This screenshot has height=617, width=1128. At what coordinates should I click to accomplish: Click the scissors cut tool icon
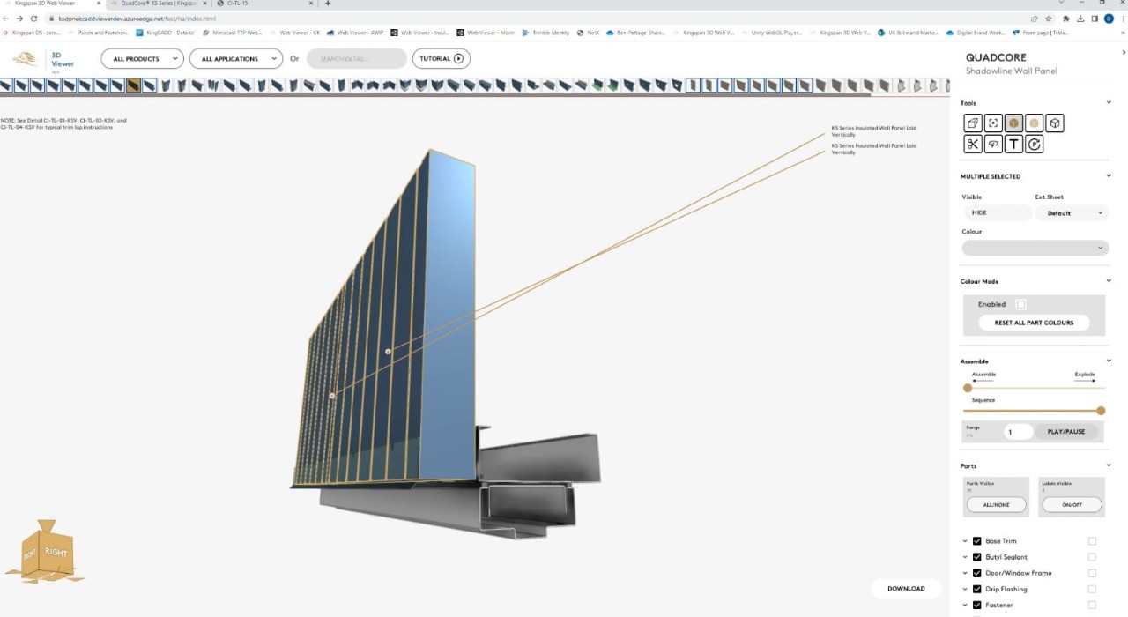coord(972,145)
